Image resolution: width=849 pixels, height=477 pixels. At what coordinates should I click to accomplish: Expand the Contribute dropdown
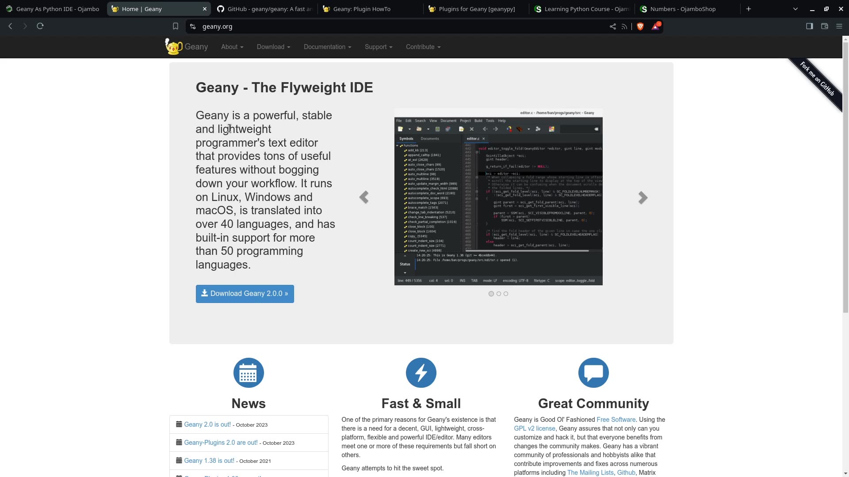[423, 47]
